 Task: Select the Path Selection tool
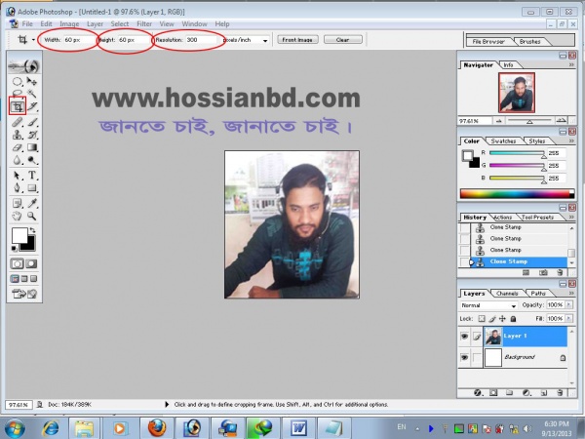[x=17, y=175]
